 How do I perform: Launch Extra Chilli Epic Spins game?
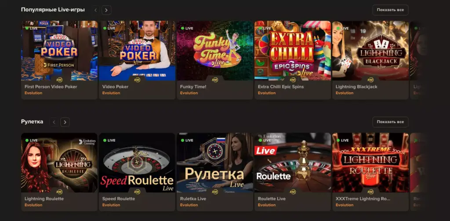coord(293,51)
